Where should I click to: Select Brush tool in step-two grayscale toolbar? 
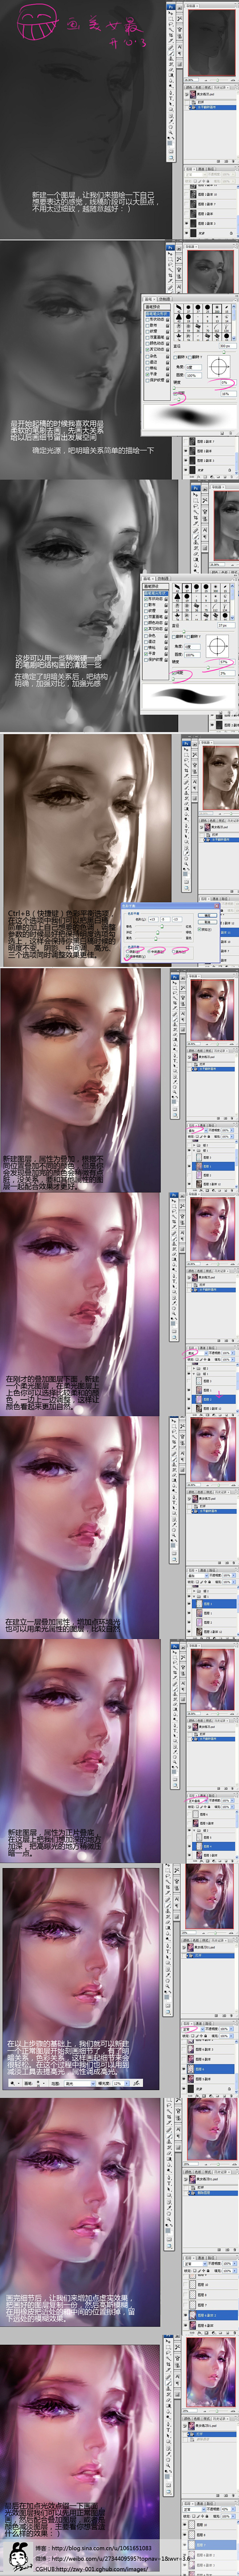click(x=170, y=292)
